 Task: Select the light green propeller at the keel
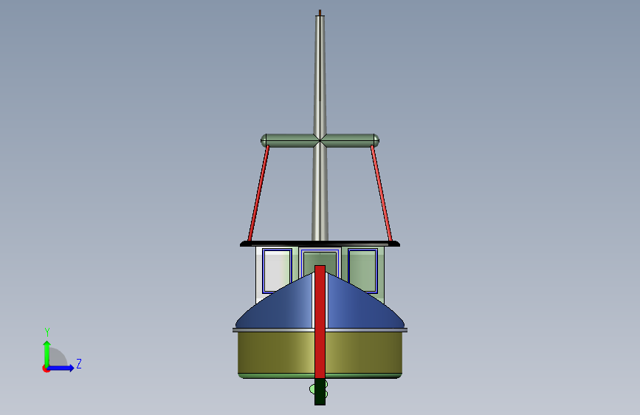click(312, 388)
